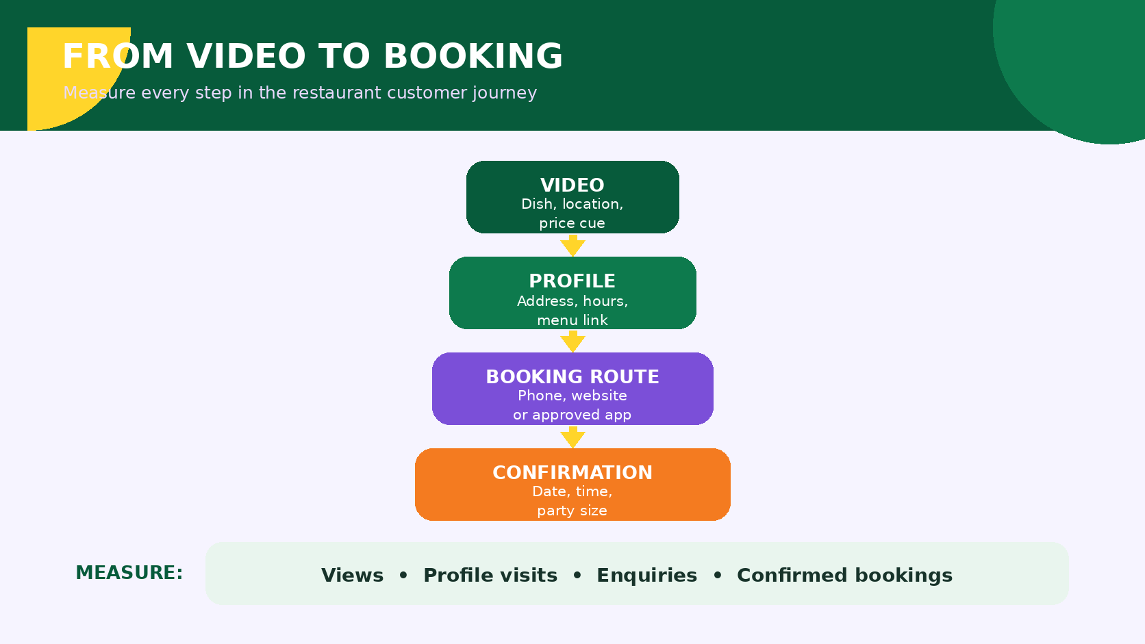Click the VIDEO heading in the top box
Image resolution: width=1145 pixels, height=644 pixels.
pos(572,185)
